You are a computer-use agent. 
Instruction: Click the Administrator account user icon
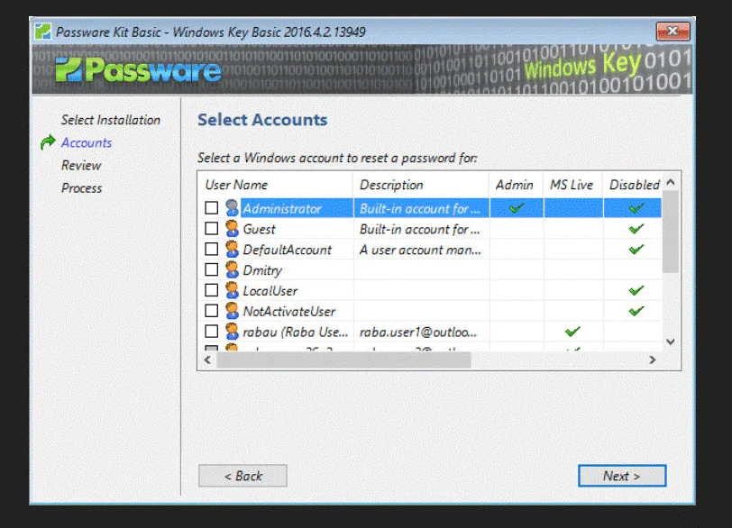coord(232,209)
